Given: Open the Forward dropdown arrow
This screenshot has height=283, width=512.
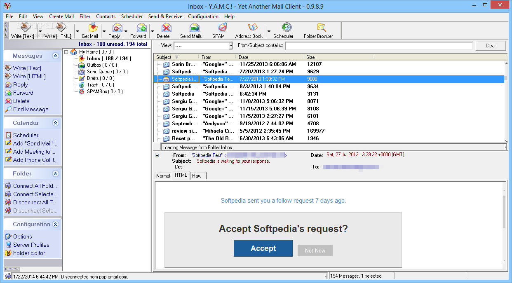Looking at the screenshot, I should (x=152, y=30).
